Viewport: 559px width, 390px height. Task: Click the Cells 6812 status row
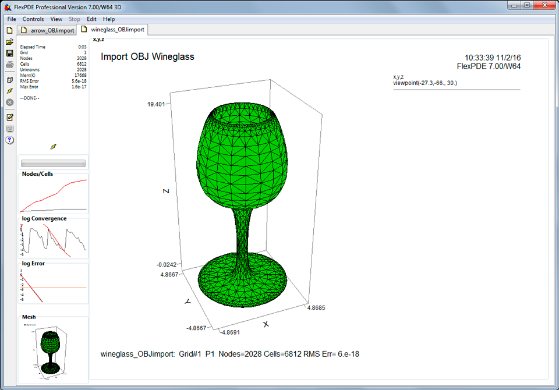tap(53, 64)
